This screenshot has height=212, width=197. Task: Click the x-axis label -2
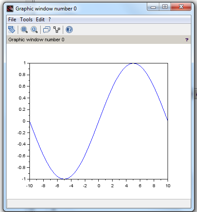(85, 186)
